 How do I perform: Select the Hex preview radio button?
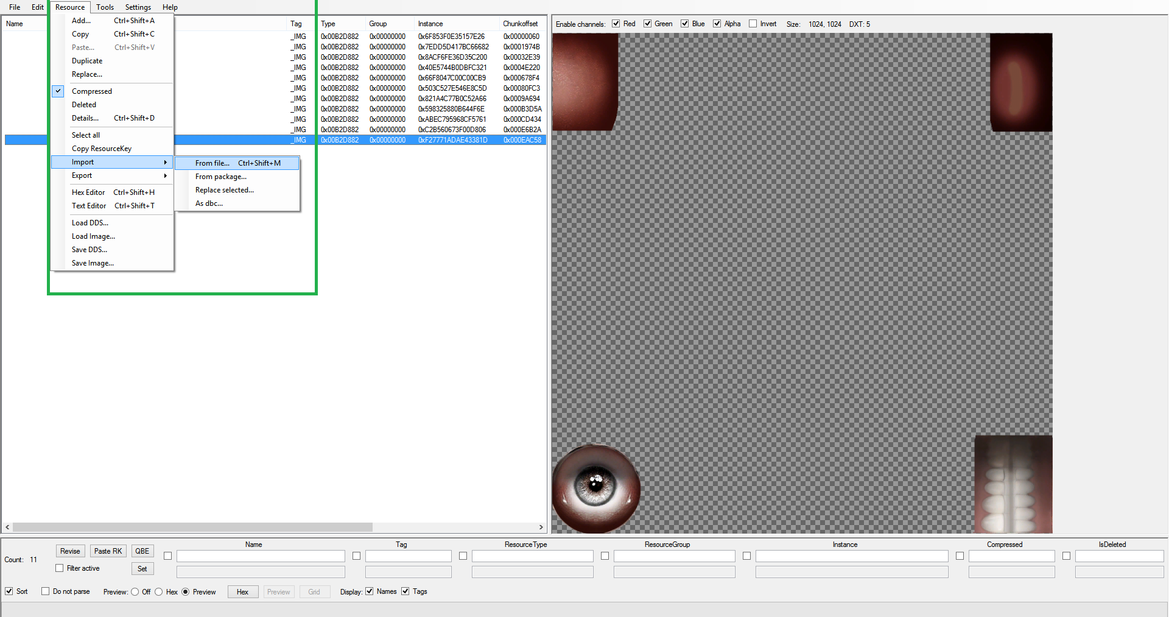click(159, 592)
